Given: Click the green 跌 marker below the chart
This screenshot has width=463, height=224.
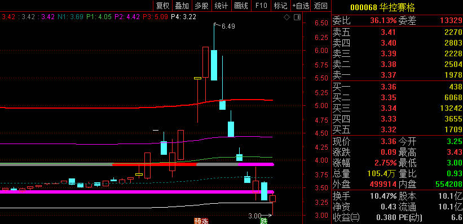Looking at the screenshot, I should pos(264,221).
